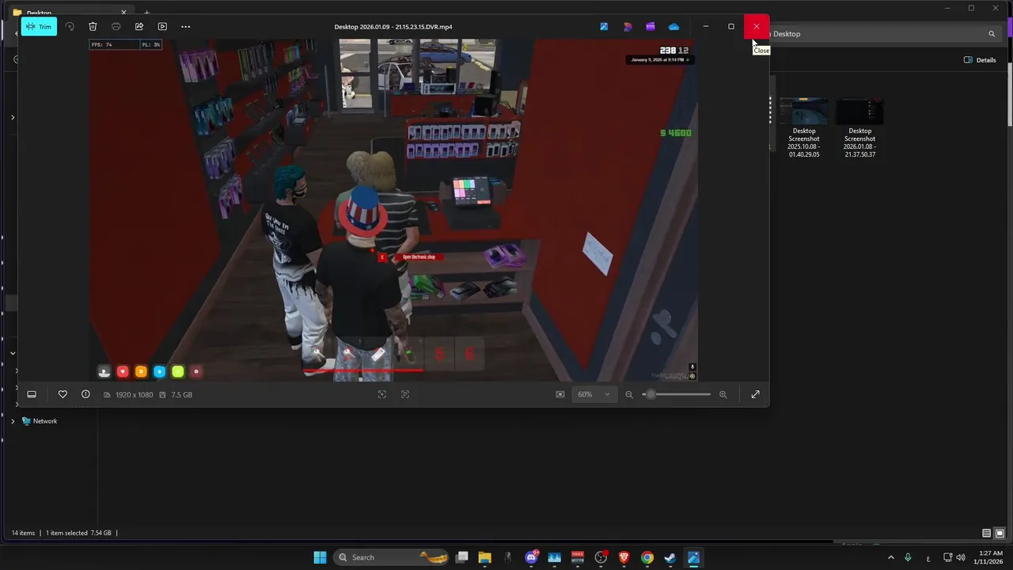The height and width of the screenshot is (570, 1013).
Task: Open the 60% zoom dropdown
Action: coord(594,394)
